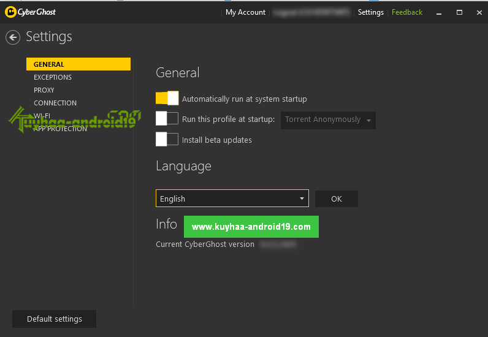Click the Default settings button
488x337 pixels.
point(54,319)
